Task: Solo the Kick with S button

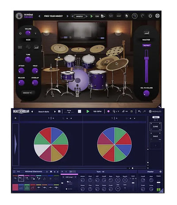Action: [35, 34]
